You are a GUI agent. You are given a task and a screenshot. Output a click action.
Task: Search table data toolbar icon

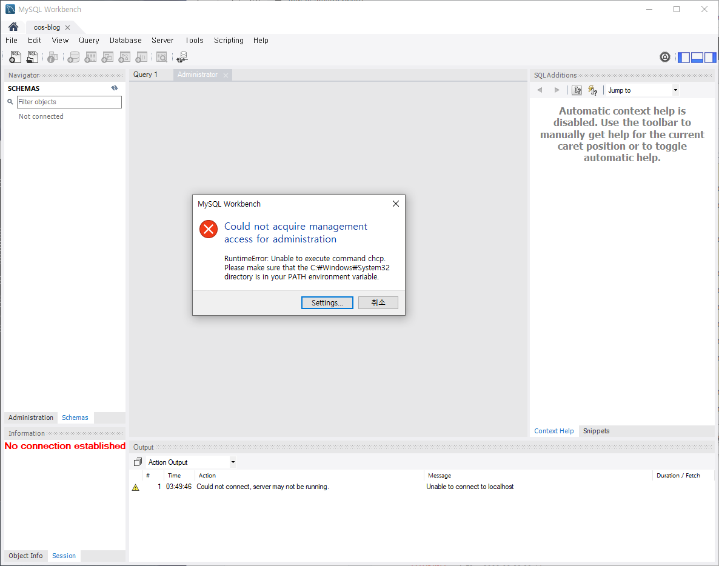point(162,58)
